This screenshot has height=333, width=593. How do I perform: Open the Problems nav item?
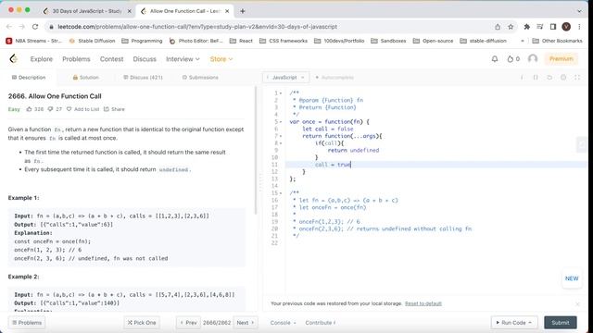tap(76, 59)
